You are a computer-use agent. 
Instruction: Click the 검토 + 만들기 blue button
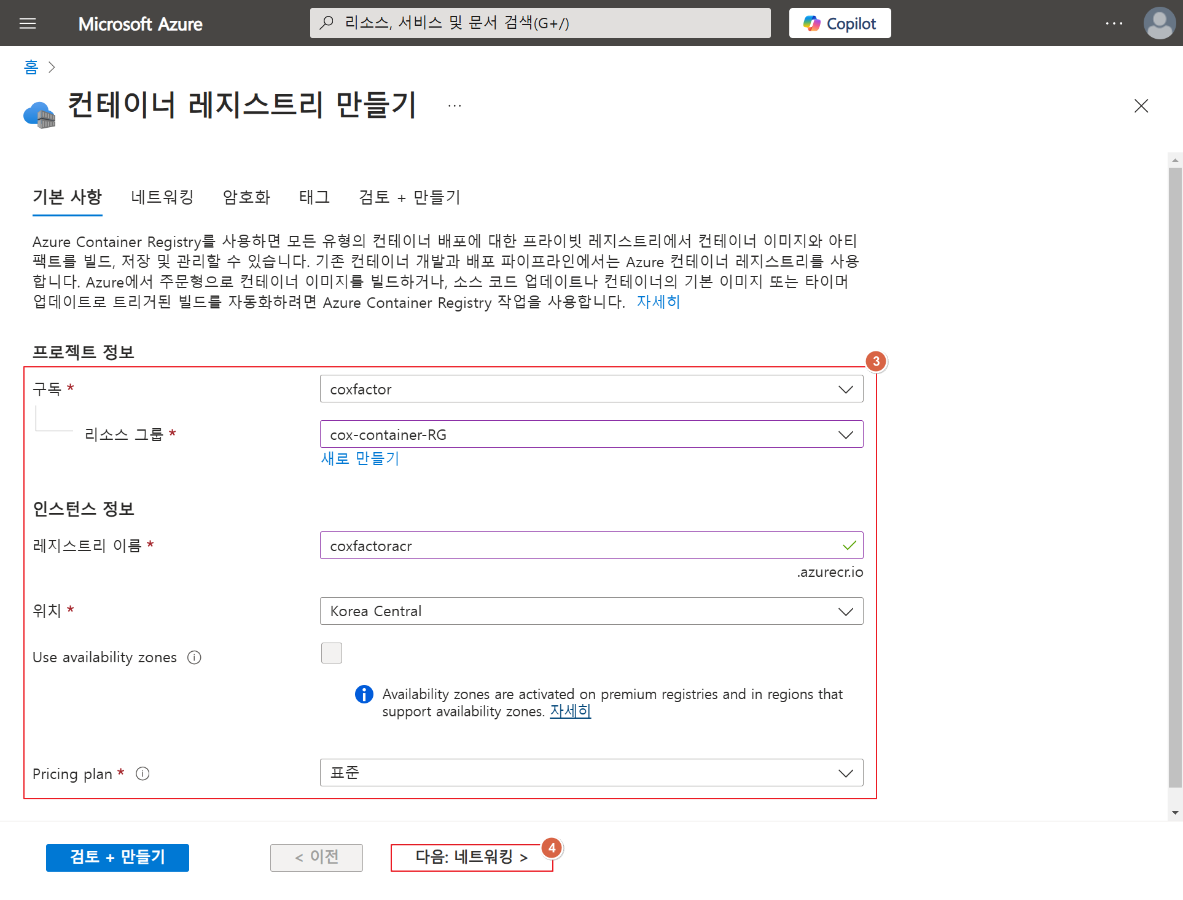(x=117, y=858)
